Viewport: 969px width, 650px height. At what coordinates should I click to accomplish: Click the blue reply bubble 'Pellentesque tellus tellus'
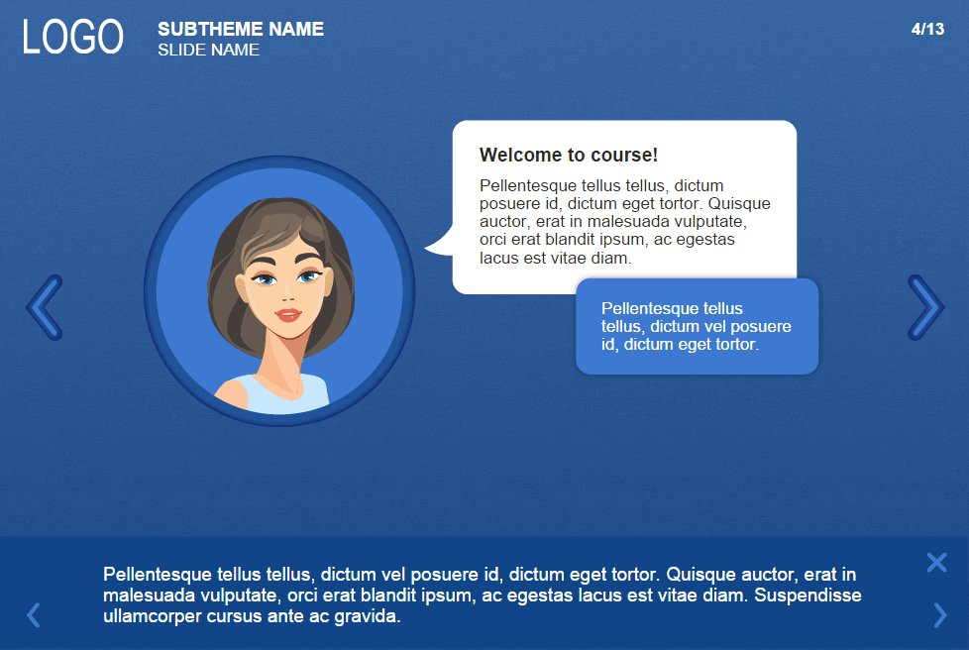[698, 326]
